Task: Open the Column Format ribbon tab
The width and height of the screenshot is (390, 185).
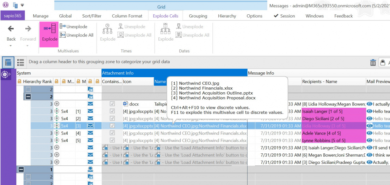Action: [x=127, y=16]
